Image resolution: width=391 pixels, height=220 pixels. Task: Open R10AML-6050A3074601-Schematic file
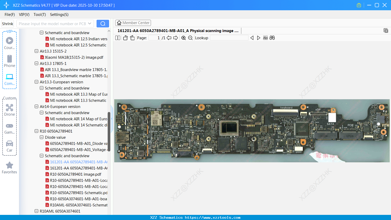79,205
